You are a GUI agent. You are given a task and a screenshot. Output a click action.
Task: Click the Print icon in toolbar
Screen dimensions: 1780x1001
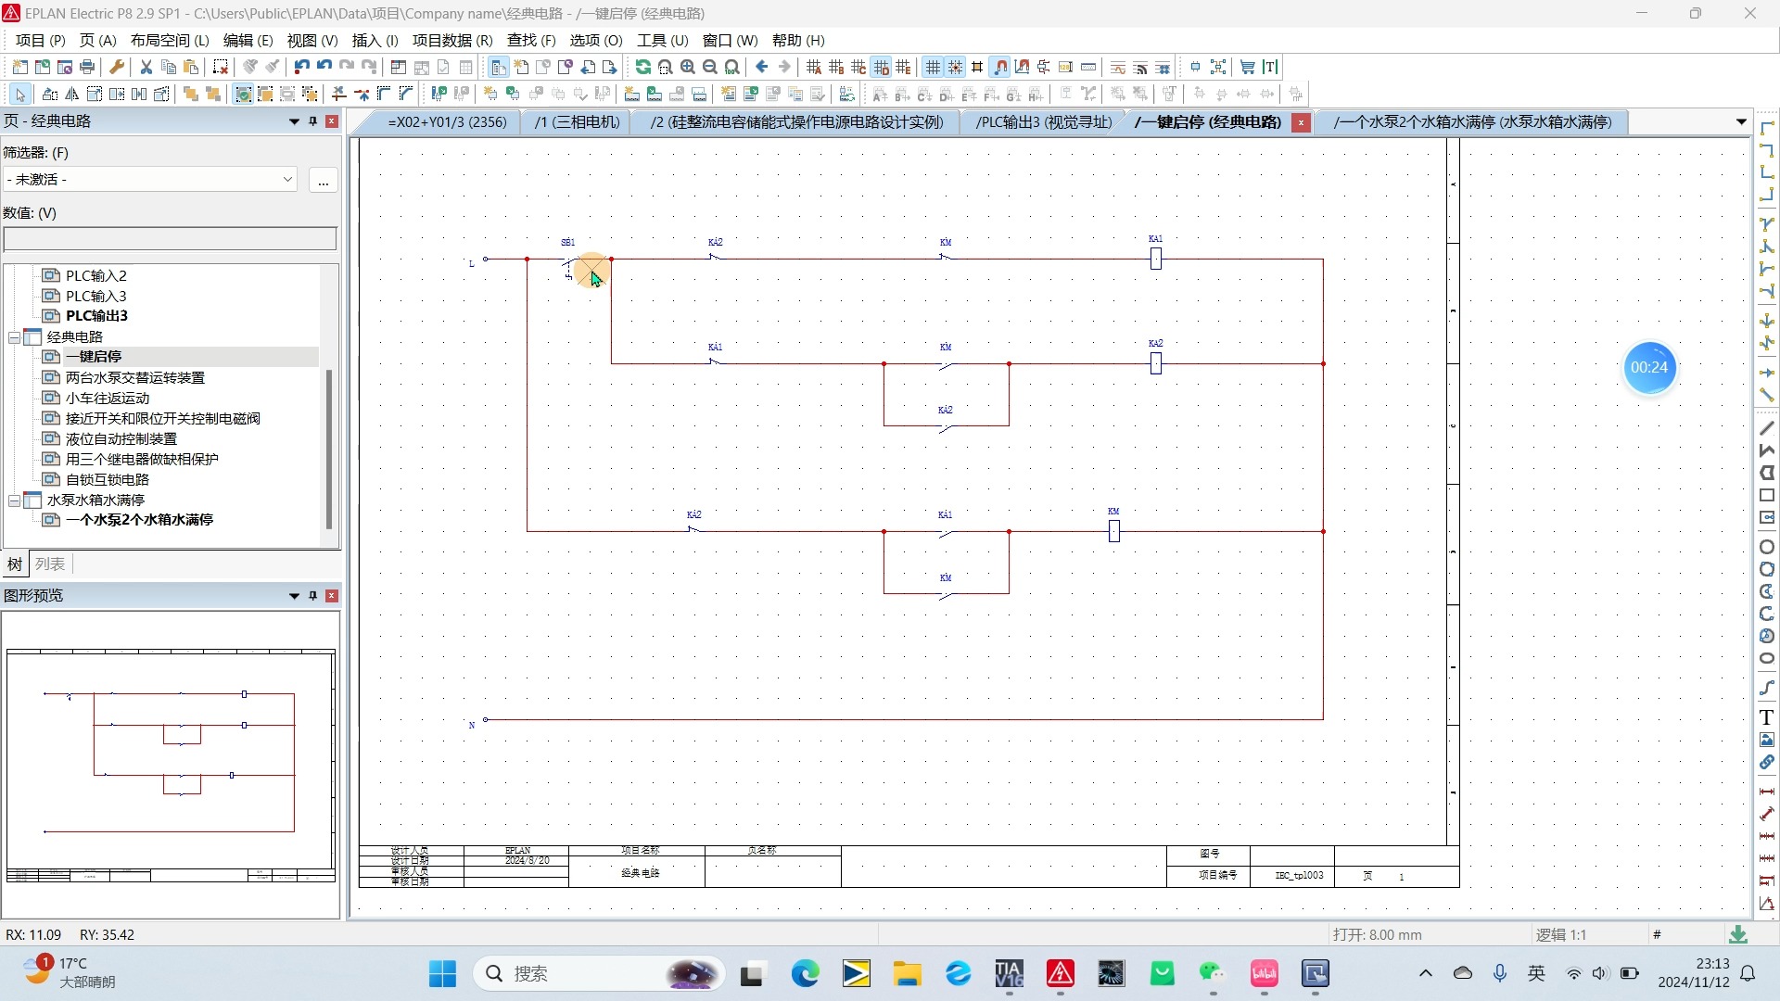(87, 67)
